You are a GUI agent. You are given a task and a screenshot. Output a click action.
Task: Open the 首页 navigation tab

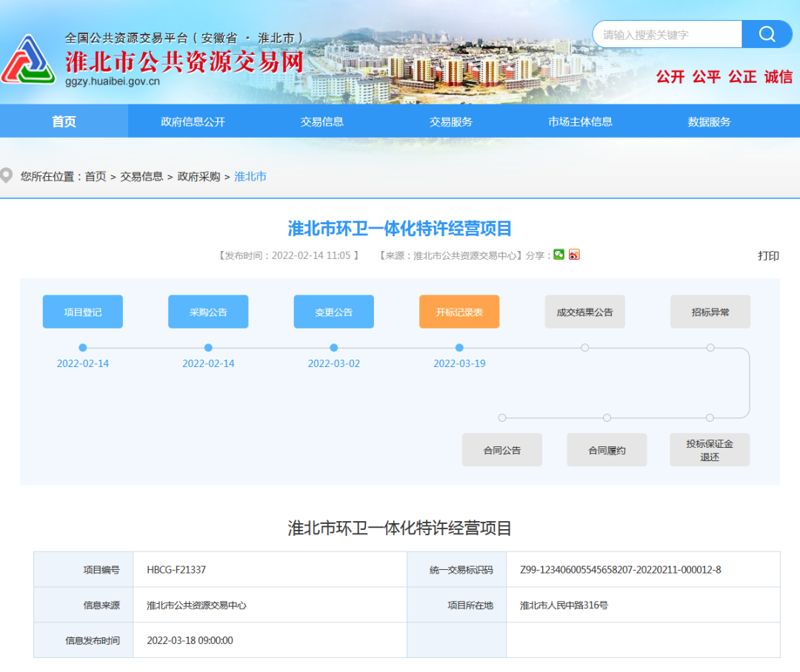click(64, 121)
